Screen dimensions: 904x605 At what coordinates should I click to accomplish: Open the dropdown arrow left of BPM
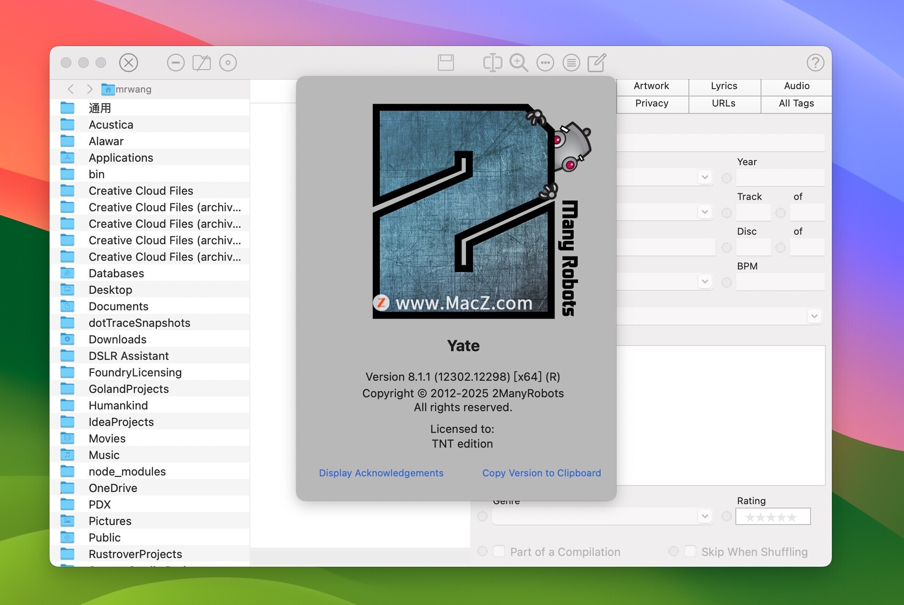pyautogui.click(x=705, y=282)
